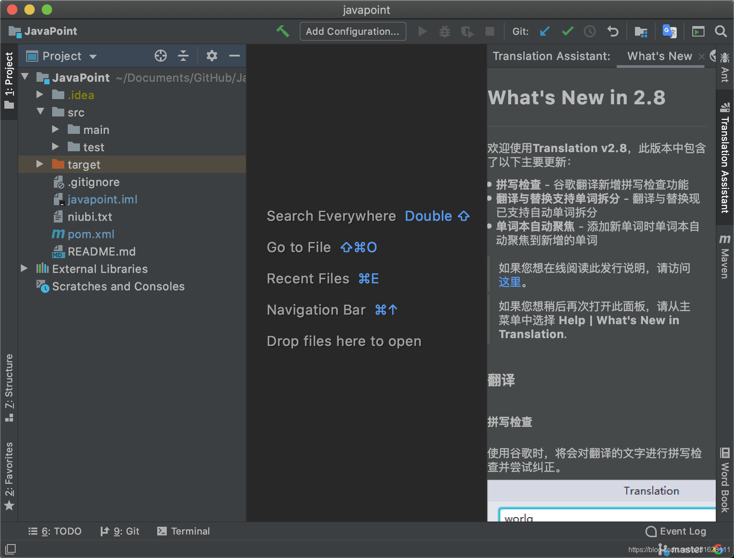Open the Add Configuration dropdown

(353, 31)
